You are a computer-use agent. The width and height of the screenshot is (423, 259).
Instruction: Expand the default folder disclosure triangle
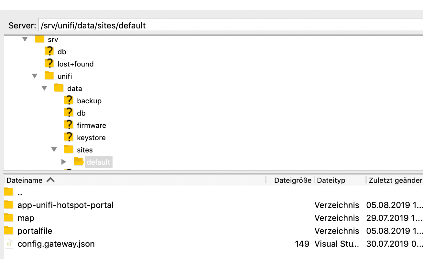pos(64,162)
